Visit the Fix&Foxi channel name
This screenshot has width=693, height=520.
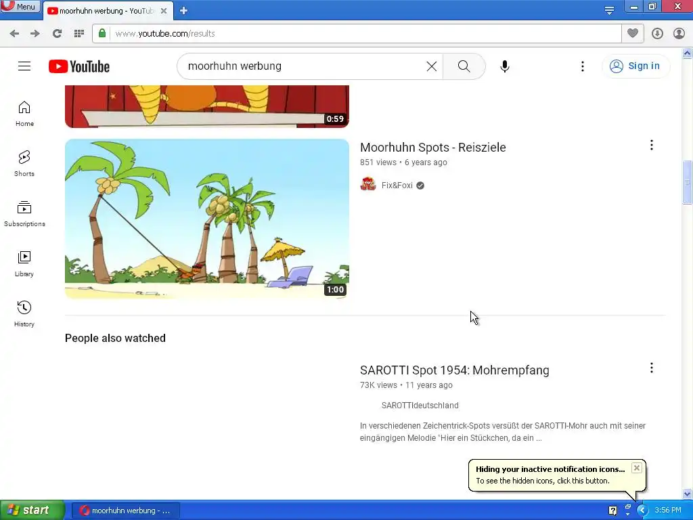click(x=397, y=186)
